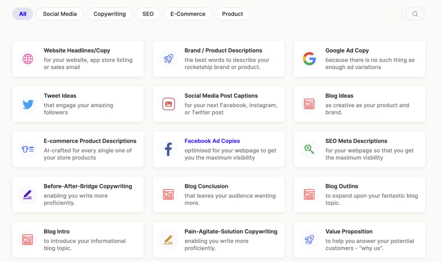Click the orange pen icon for Pain-Agitate-Solution
Screen dimensions: 442x262
click(168, 240)
